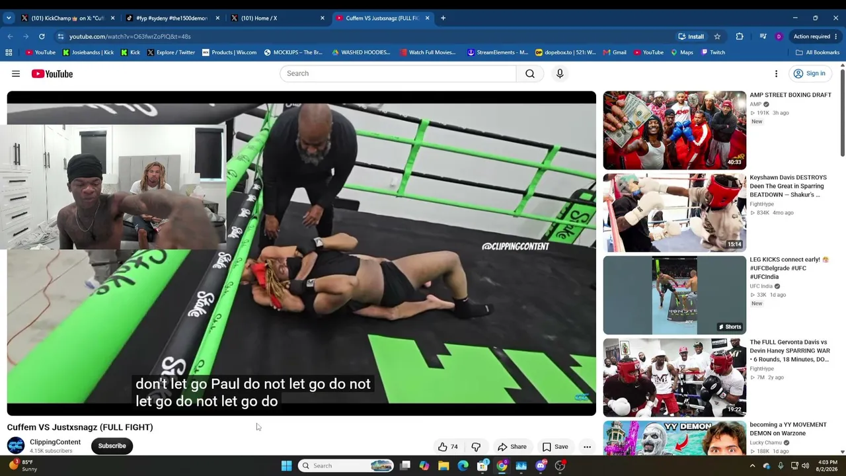Open the Twitch bookmark
The width and height of the screenshot is (846, 476).
click(x=713, y=52)
